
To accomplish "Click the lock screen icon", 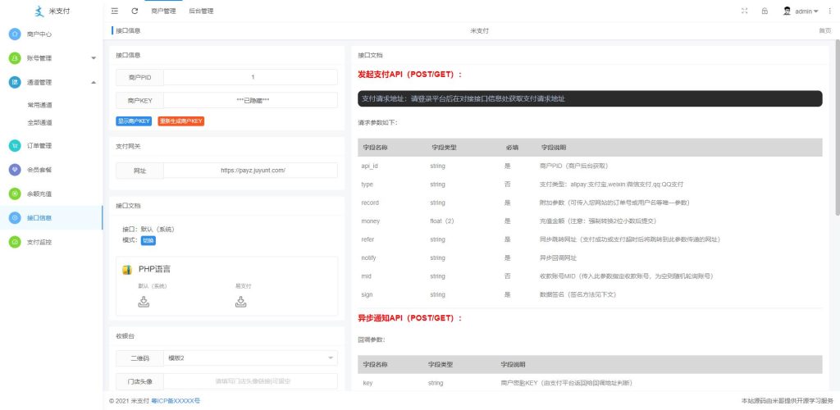I will coord(765,11).
